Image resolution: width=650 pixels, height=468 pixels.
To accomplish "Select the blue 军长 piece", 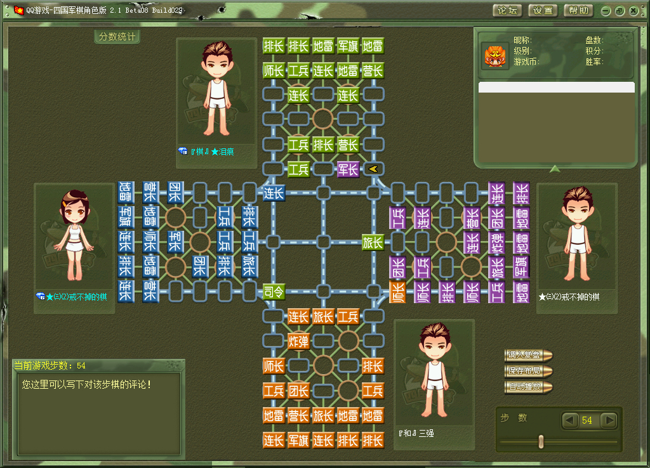I will click(175, 242).
